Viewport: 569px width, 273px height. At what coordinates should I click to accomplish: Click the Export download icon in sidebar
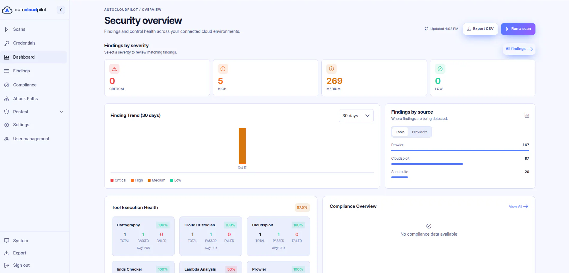(x=7, y=253)
